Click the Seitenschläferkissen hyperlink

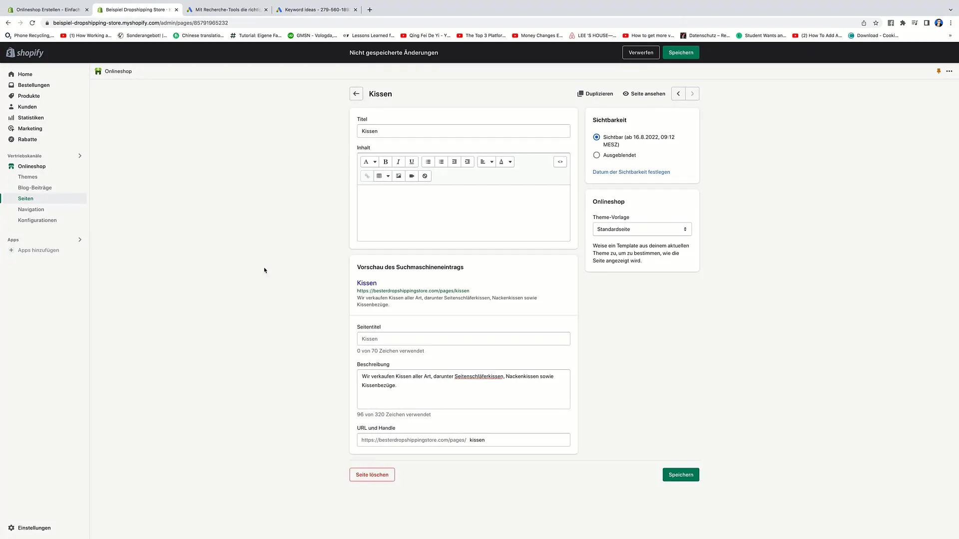(479, 376)
